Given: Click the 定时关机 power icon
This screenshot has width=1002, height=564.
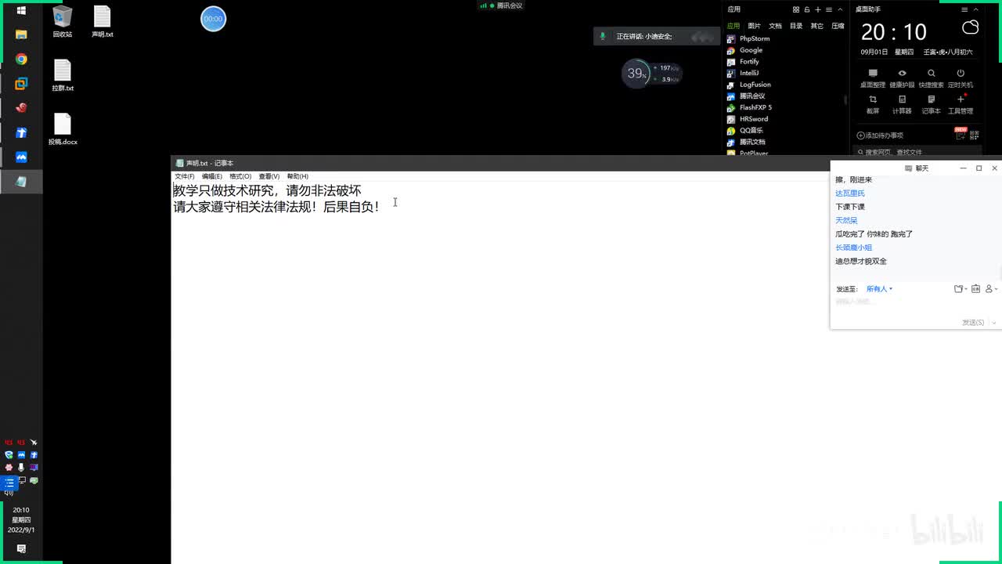Looking at the screenshot, I should (961, 74).
